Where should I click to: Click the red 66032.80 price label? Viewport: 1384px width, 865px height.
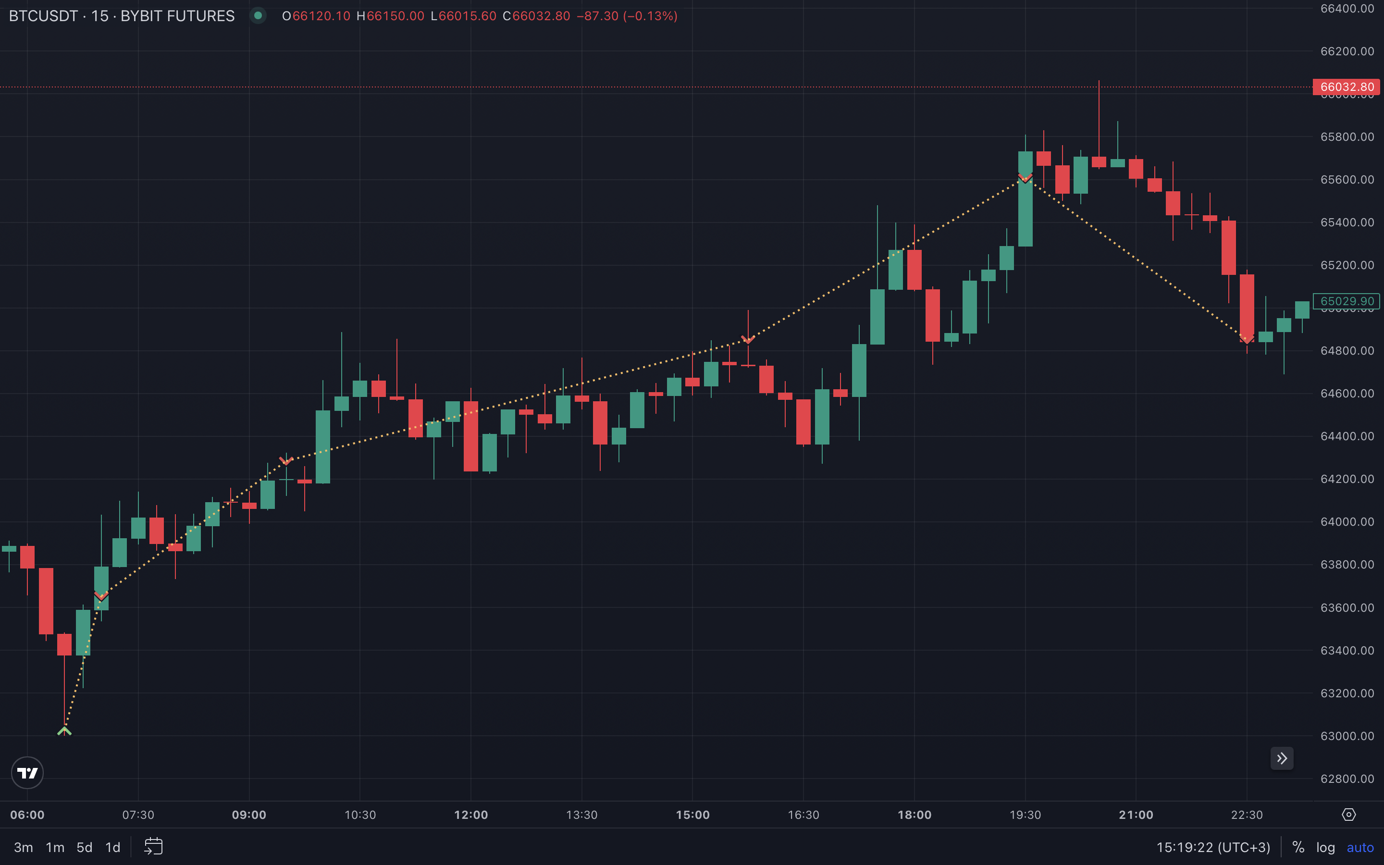(x=1346, y=87)
